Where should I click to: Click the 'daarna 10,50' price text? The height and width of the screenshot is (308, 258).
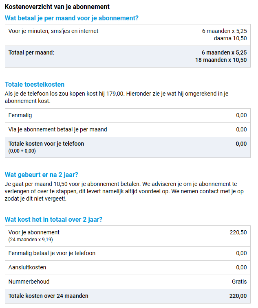(230, 38)
